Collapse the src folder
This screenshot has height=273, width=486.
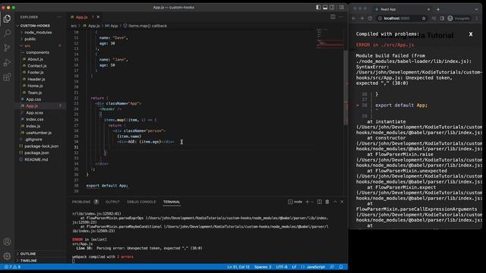click(27, 45)
